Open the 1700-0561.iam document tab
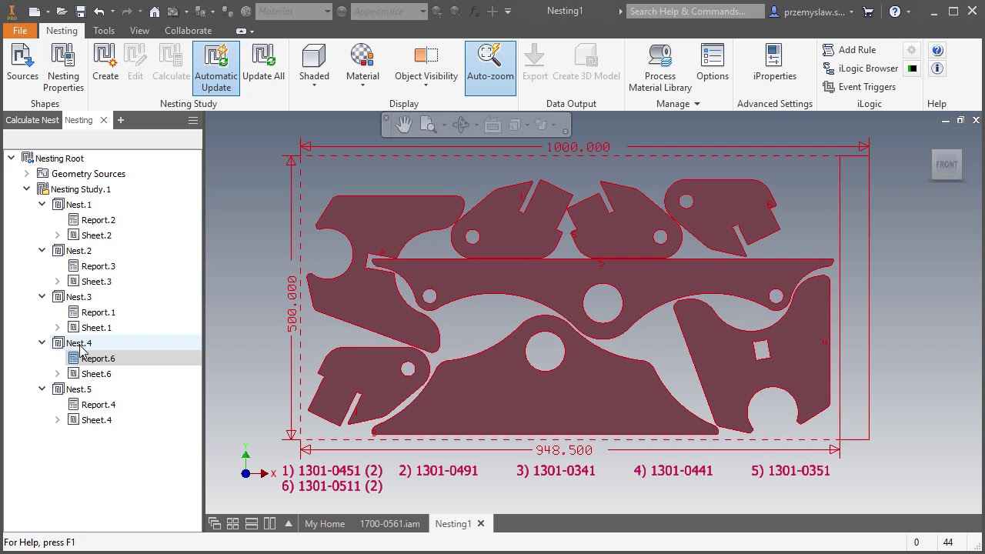Image resolution: width=985 pixels, height=554 pixels. coord(389,524)
